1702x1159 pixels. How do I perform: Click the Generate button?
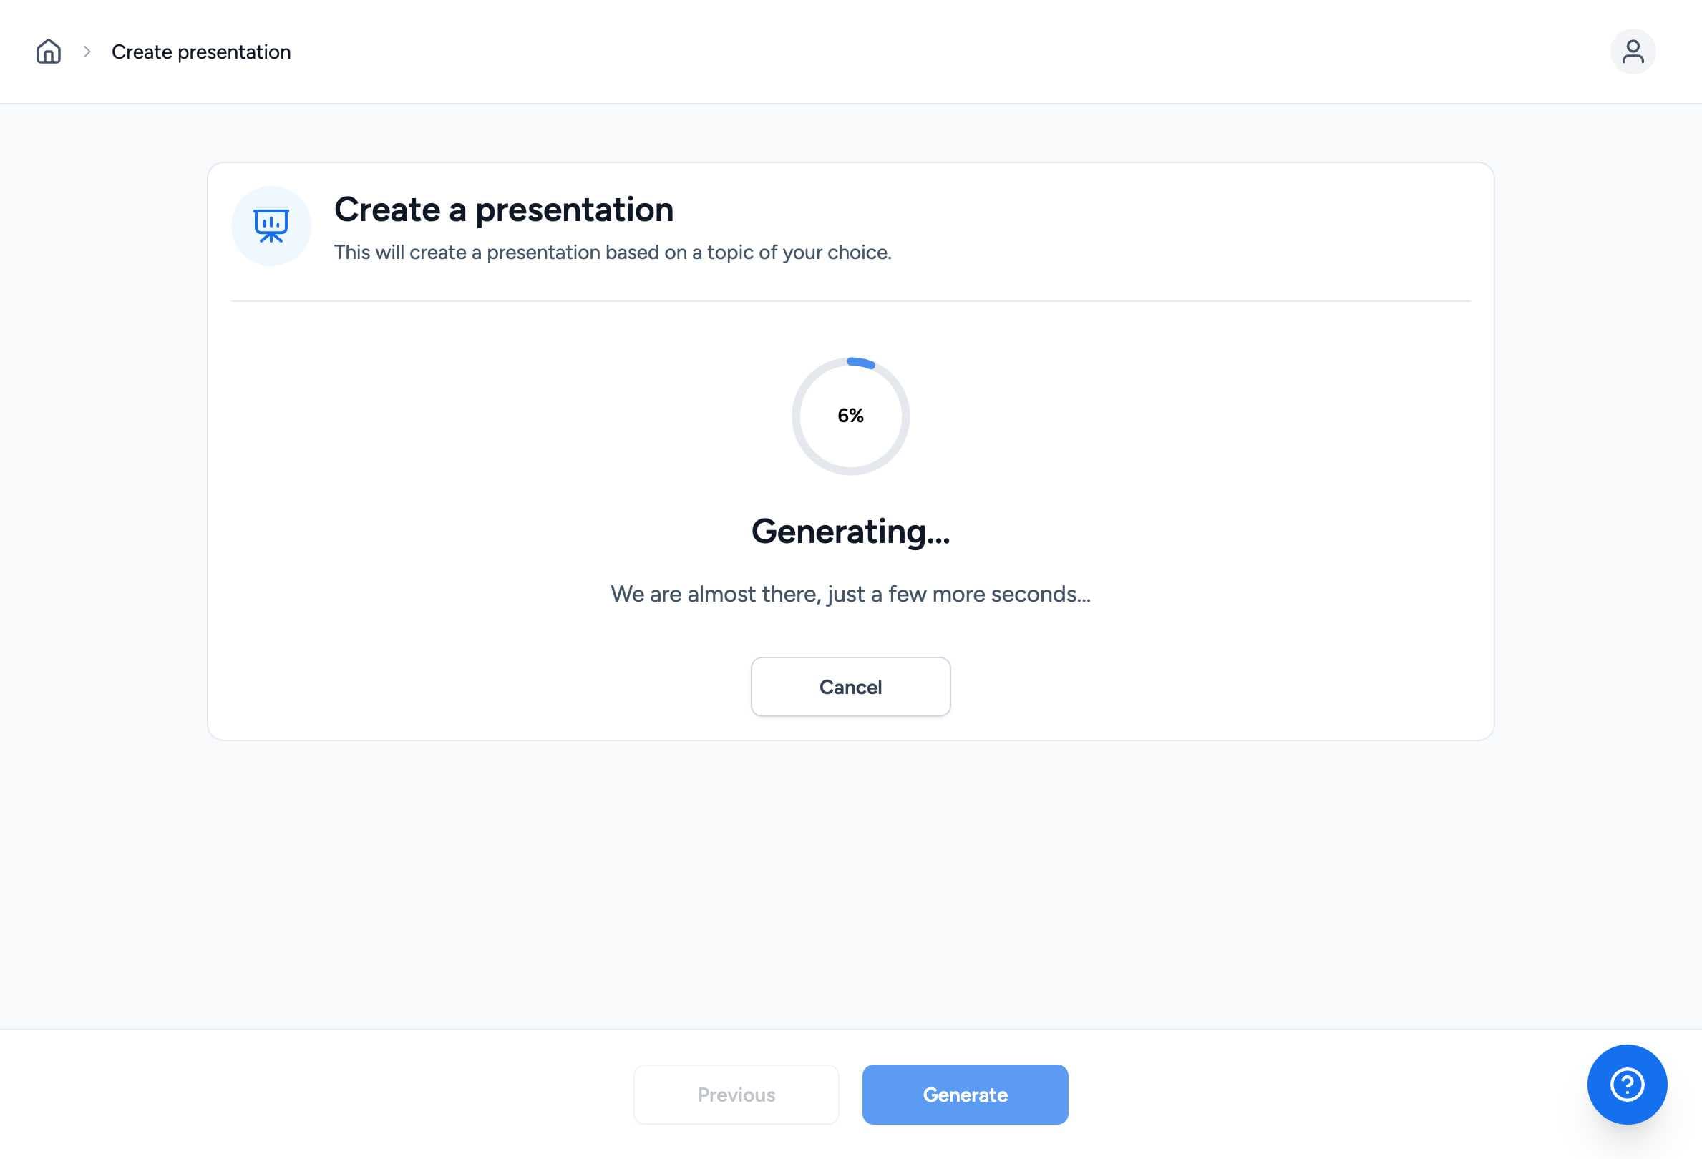point(965,1095)
